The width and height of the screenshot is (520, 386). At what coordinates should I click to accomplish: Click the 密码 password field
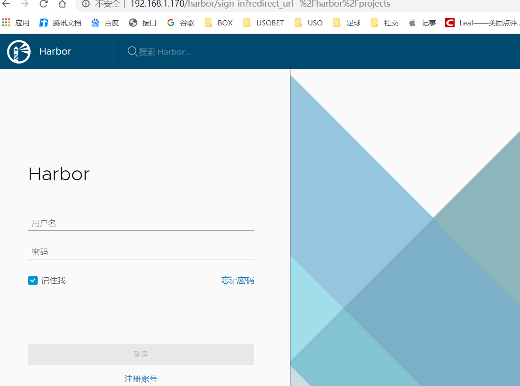point(141,252)
